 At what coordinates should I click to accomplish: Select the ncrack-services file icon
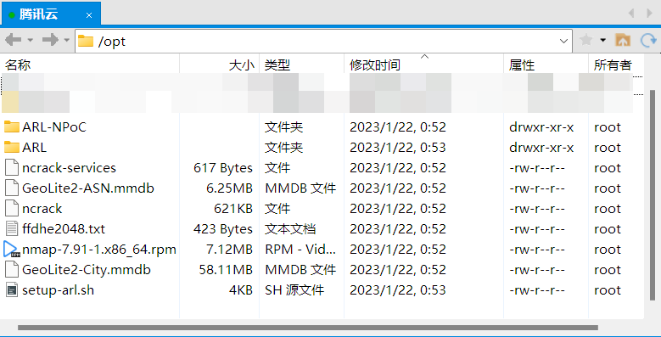(x=12, y=167)
